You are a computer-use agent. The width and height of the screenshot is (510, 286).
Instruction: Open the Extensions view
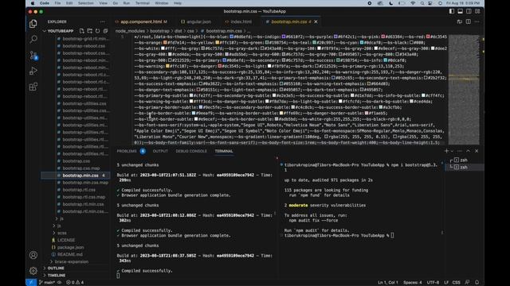33,87
